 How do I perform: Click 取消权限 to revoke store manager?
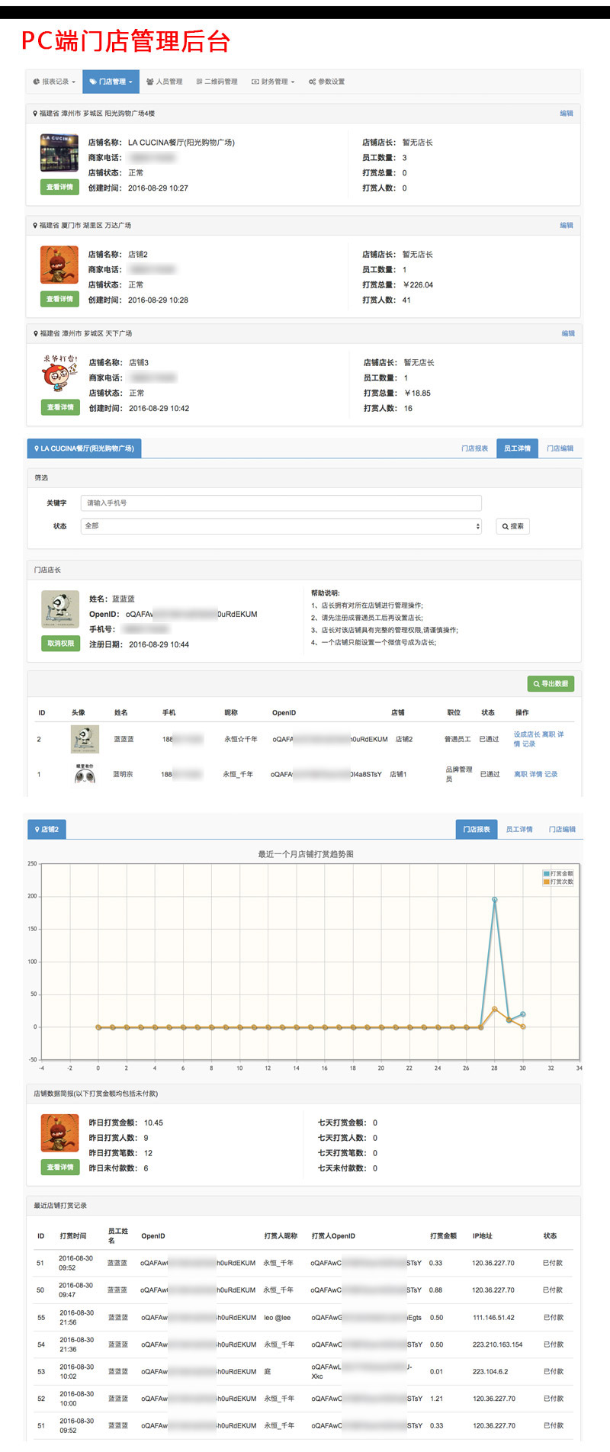pyautogui.click(x=60, y=644)
